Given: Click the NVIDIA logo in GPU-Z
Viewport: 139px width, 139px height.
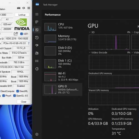Looking at the screenshot, I should point(22,24).
